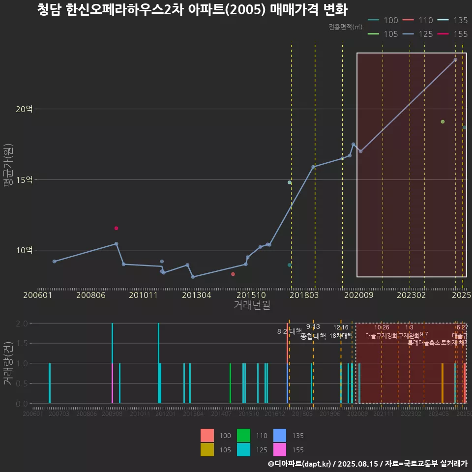Image resolution: width=472 pixels, height=472 pixels.
Task: Click the peak data point above 20억
Action: tap(455, 60)
